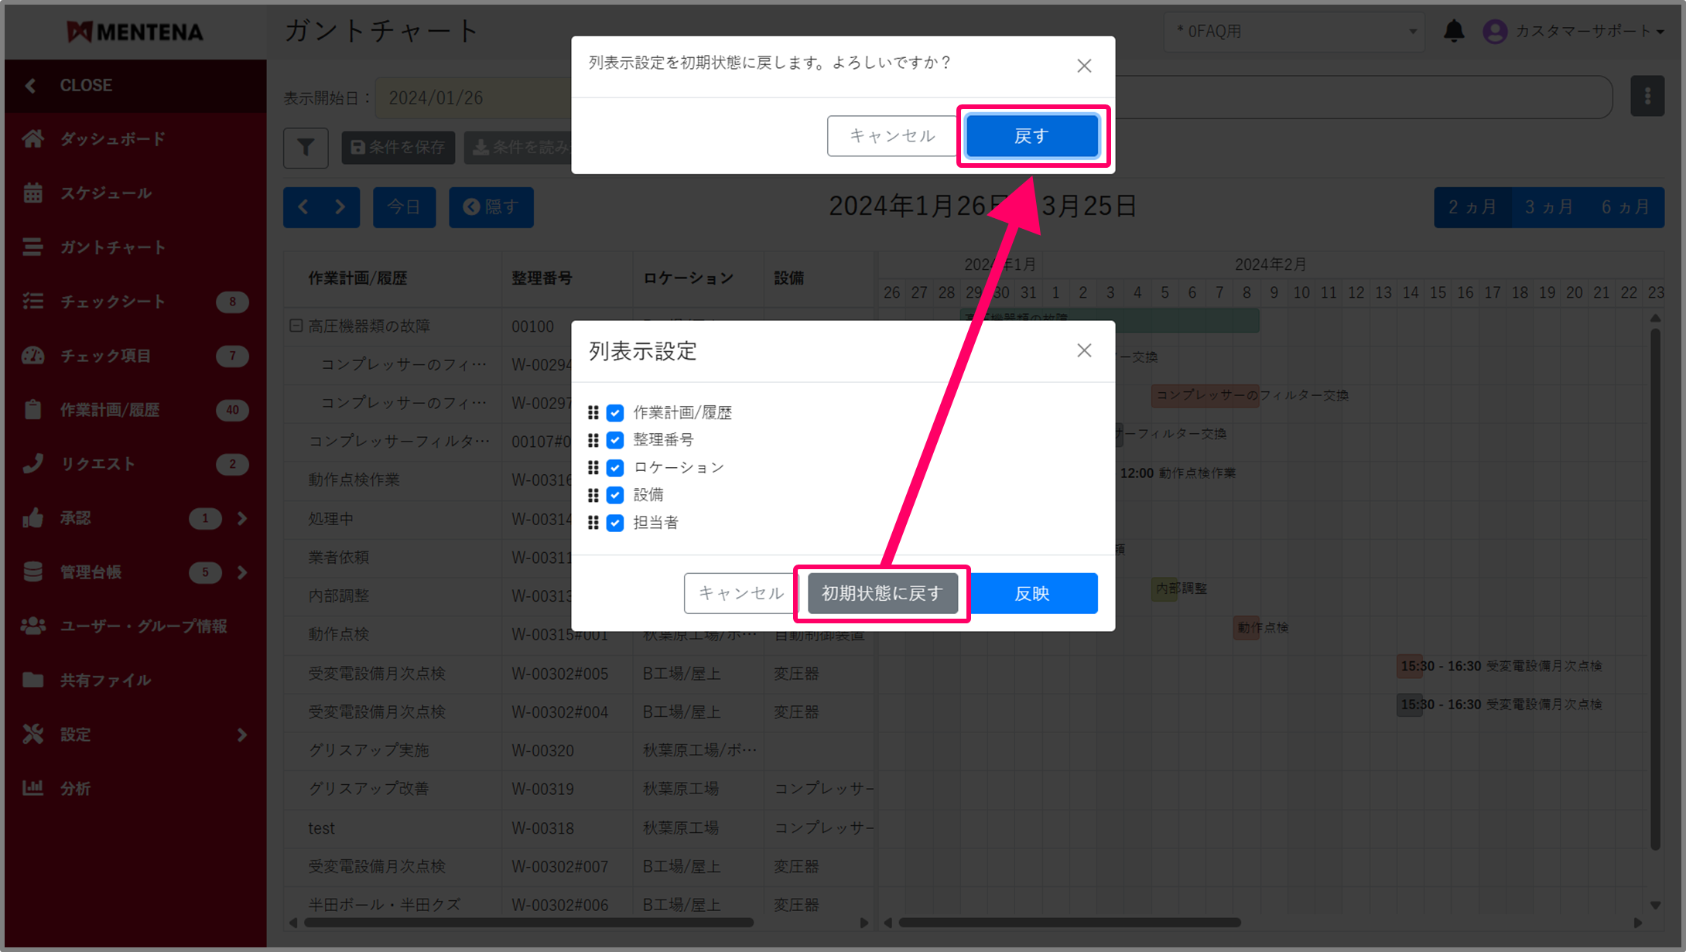Click the drag handle beside 担当者
Image resolution: width=1686 pixels, height=952 pixels.
click(x=593, y=523)
